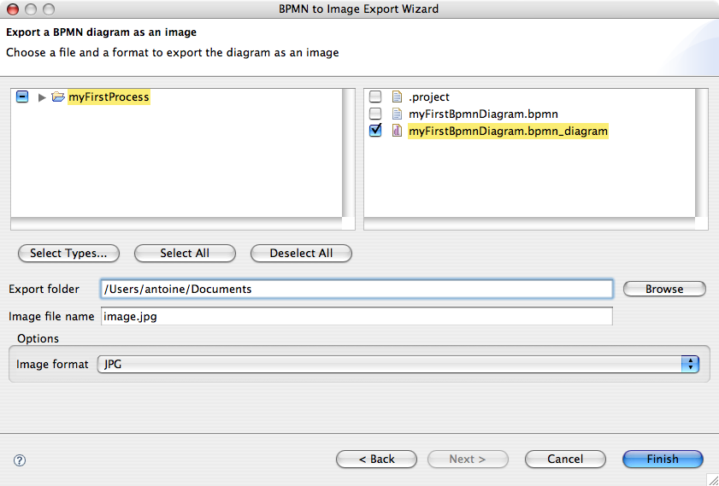Click the Finish button
The width and height of the screenshot is (719, 486).
tap(663, 459)
